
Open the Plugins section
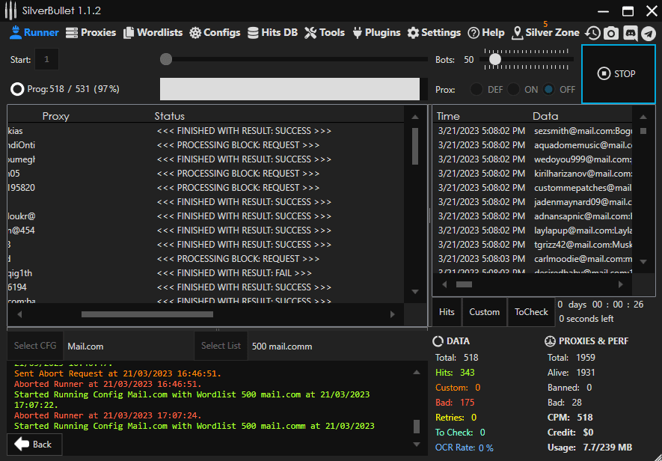(x=376, y=32)
